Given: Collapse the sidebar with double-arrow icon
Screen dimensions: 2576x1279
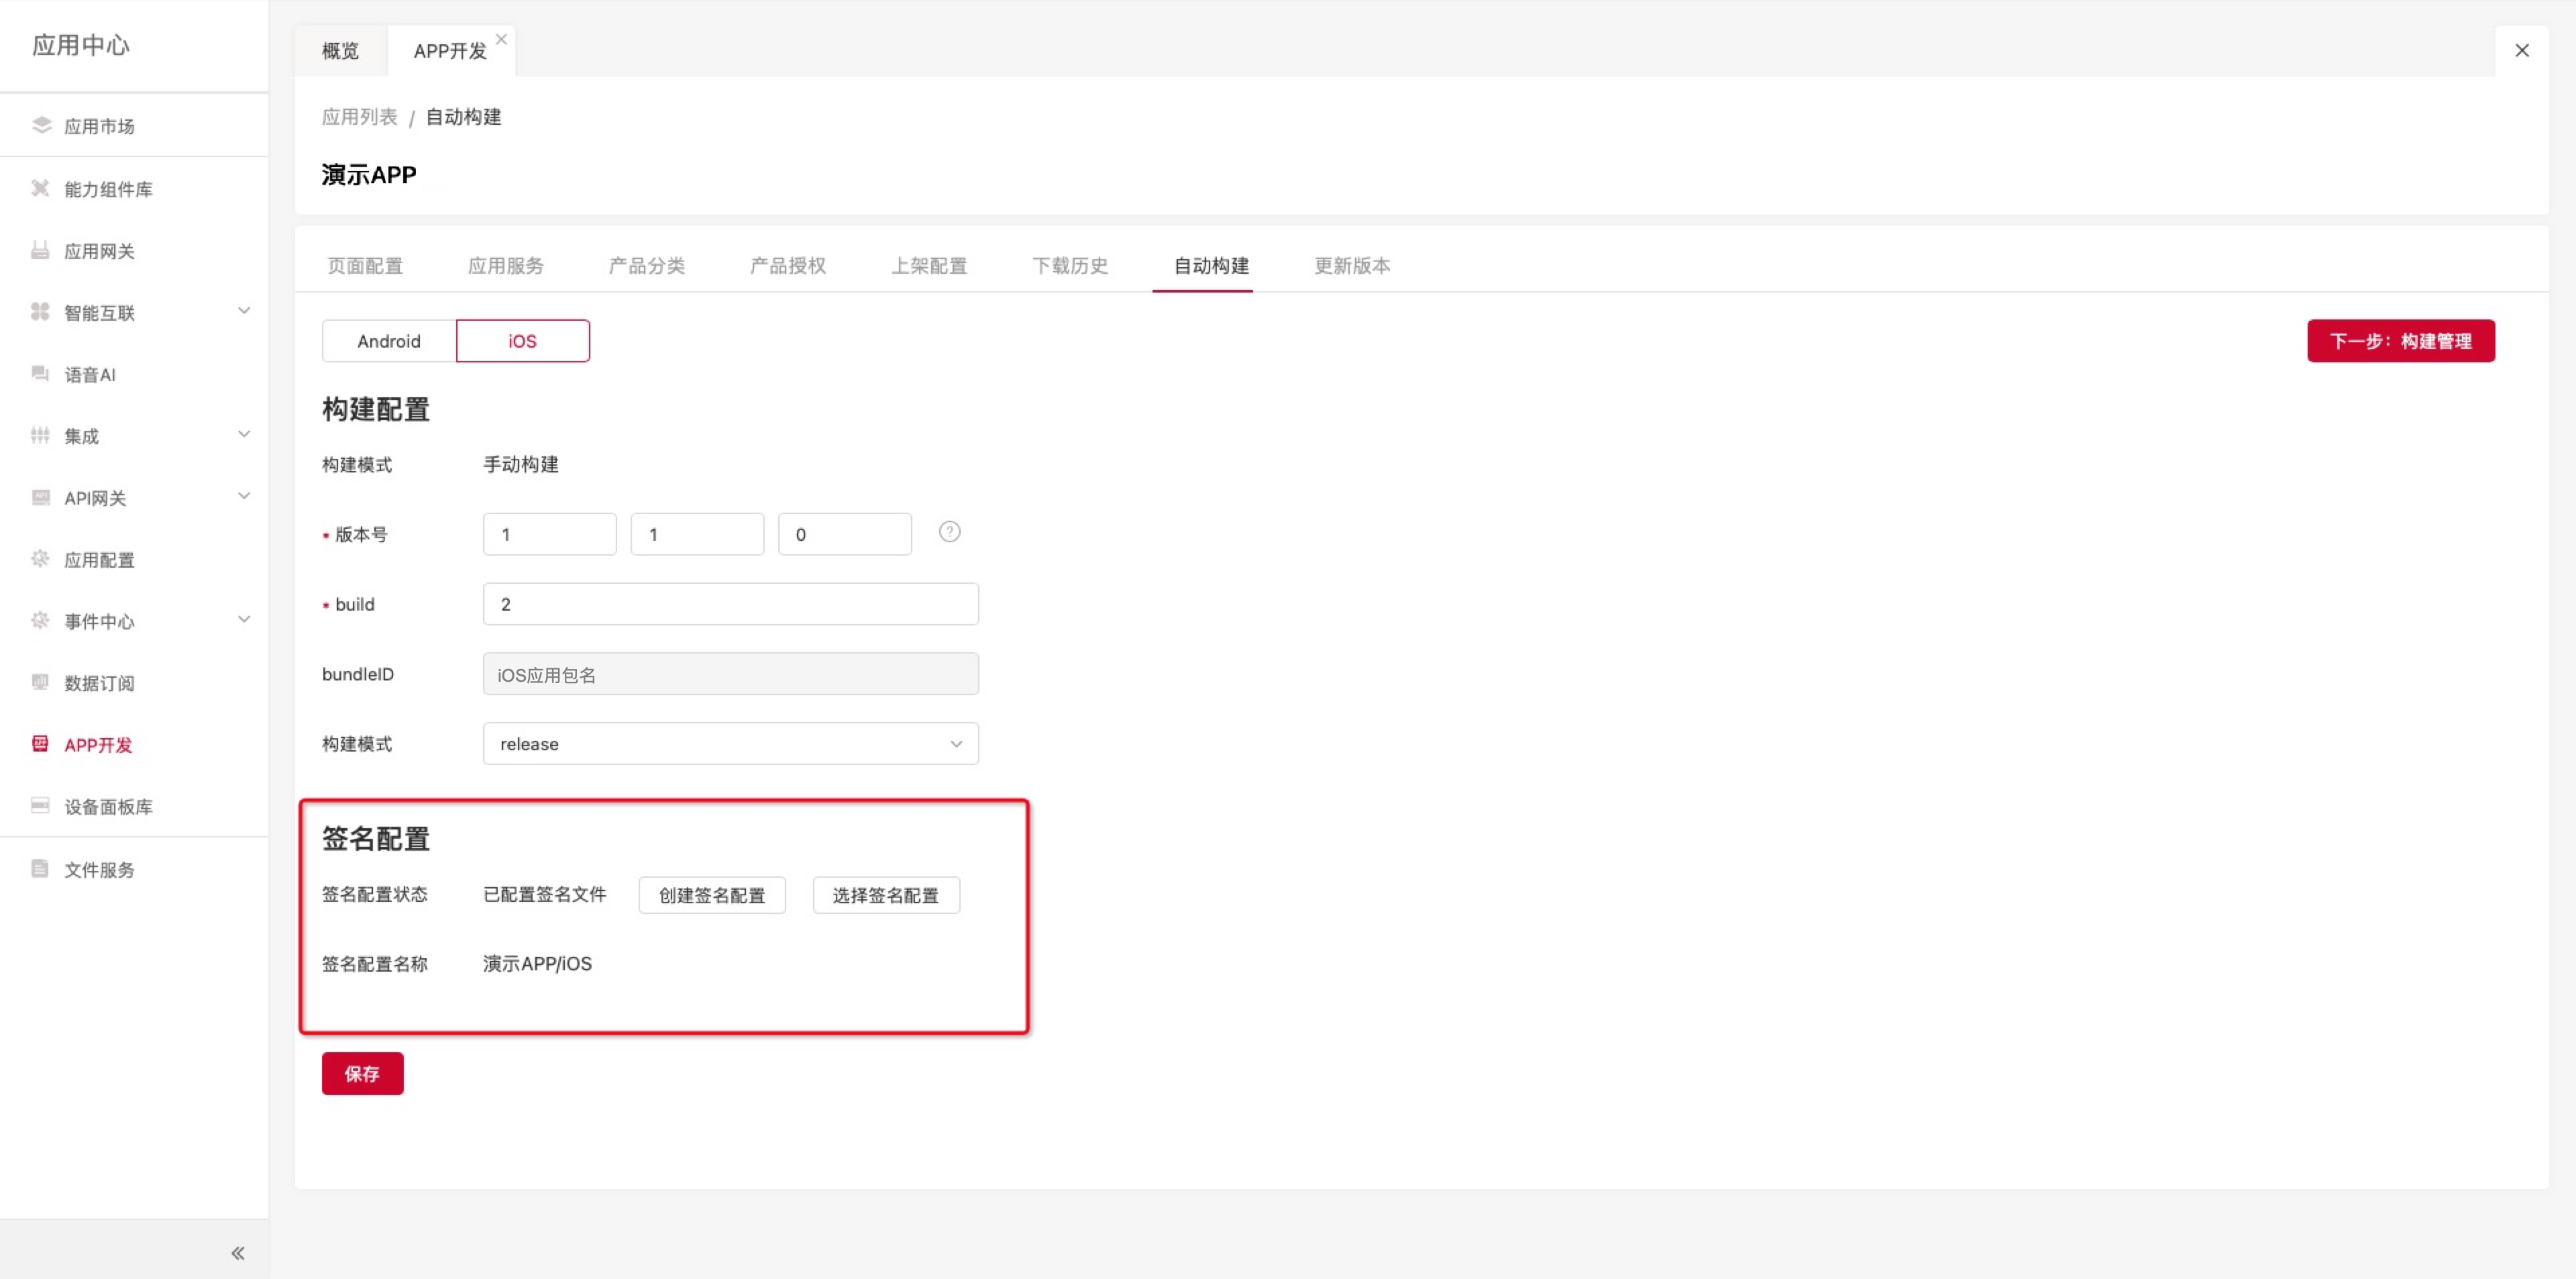Looking at the screenshot, I should point(238,1253).
